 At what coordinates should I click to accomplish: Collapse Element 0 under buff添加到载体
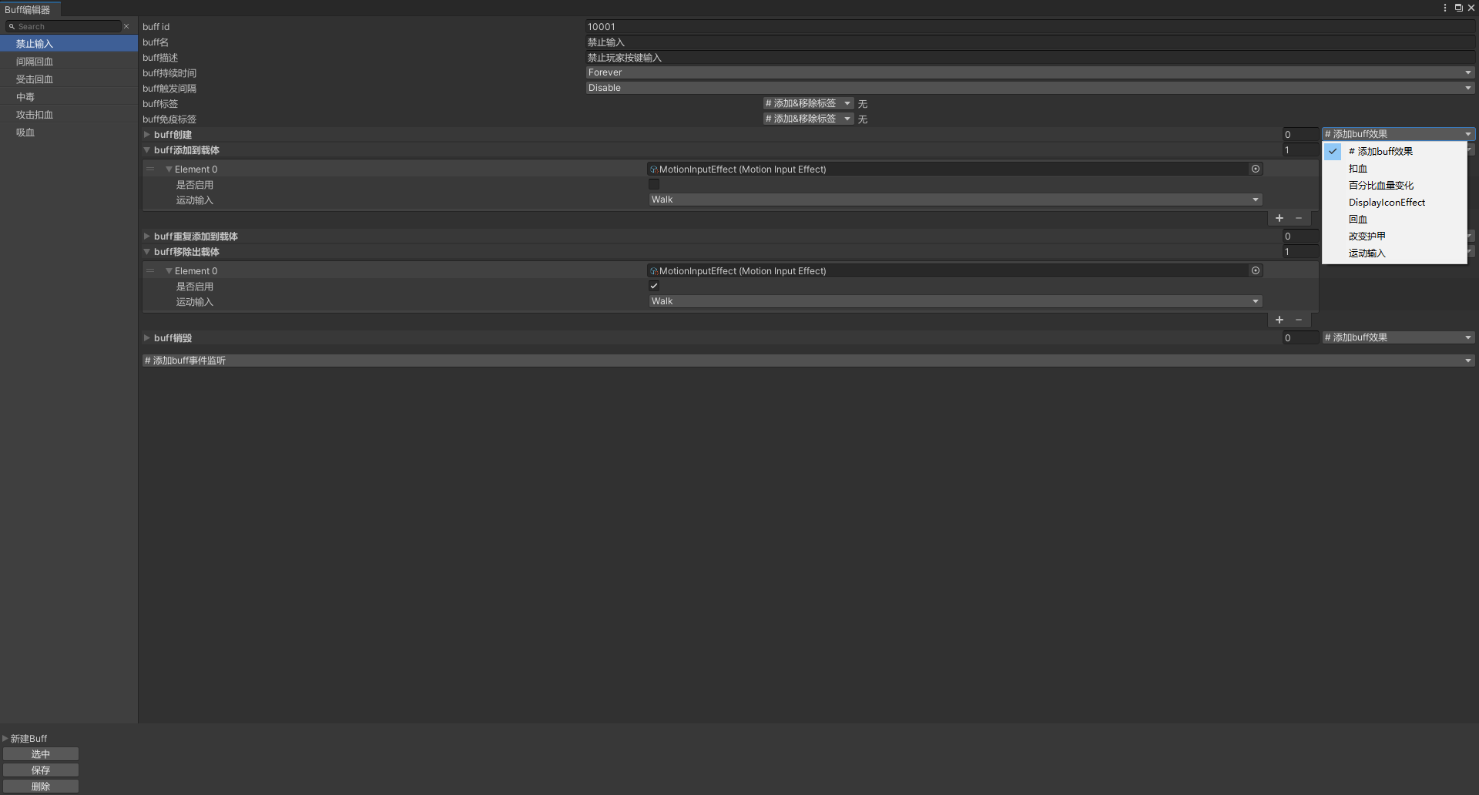point(169,169)
